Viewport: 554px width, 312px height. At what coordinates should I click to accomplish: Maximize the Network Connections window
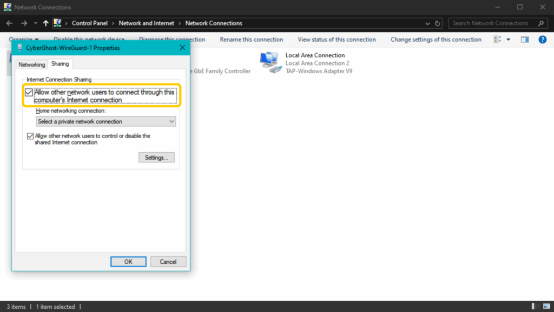click(x=520, y=7)
